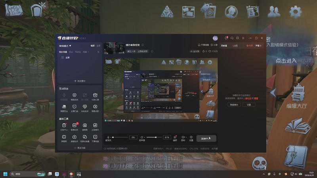Open the map scroll icon at the game's top-left

tap(14, 9)
